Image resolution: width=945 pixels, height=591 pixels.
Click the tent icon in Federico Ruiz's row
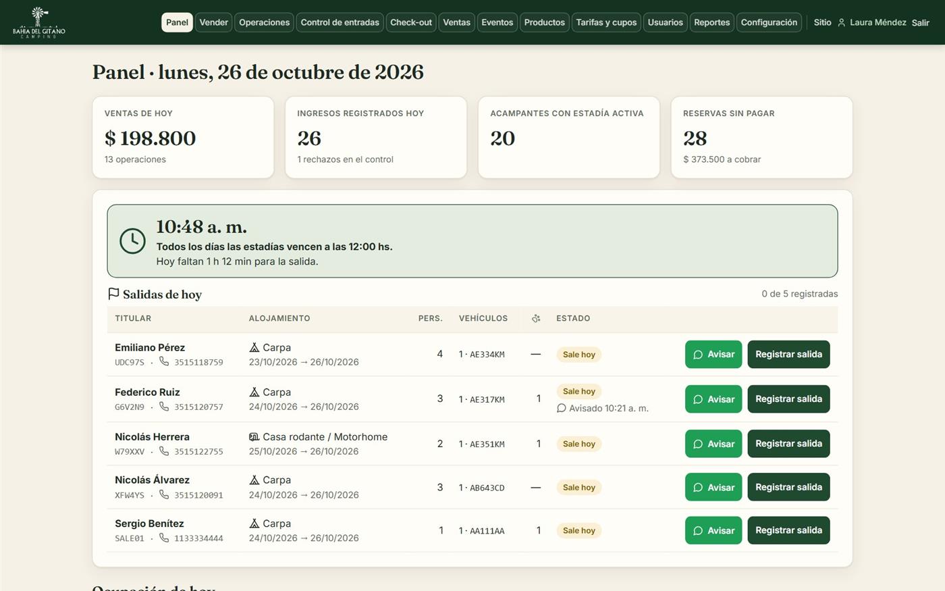[x=254, y=392]
